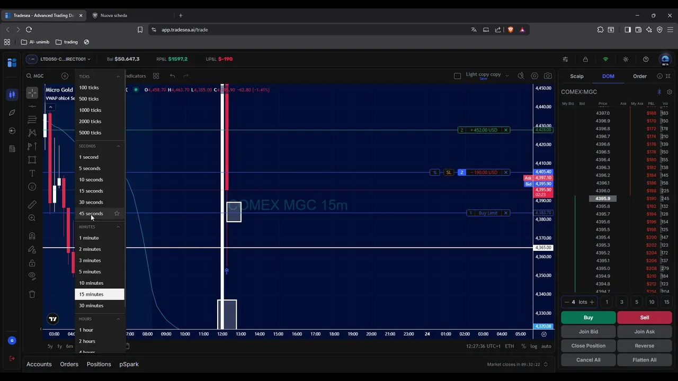Select the rectangle shapes tool
The image size is (678, 381).
click(32, 160)
